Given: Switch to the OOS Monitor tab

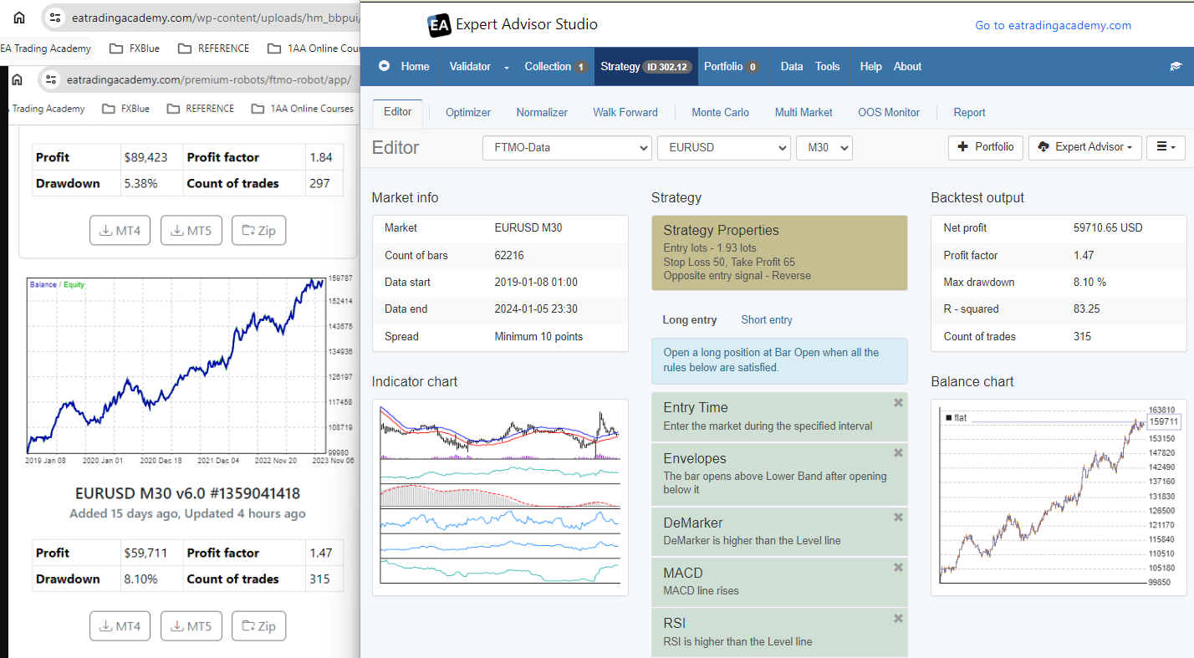Looking at the screenshot, I should [889, 112].
